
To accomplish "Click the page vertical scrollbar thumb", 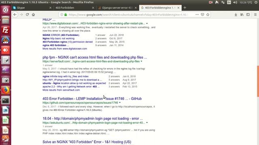I will click(x=258, y=81).
